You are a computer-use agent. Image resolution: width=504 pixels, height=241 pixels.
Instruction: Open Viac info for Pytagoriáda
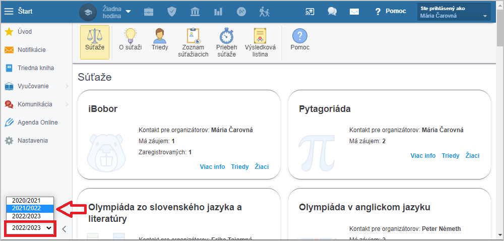point(423,155)
